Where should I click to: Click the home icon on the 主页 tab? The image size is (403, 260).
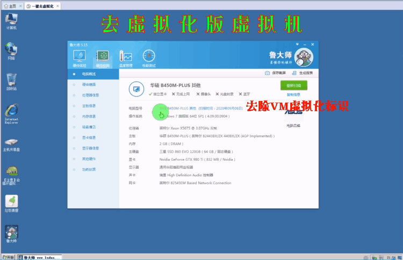tap(6, 6)
